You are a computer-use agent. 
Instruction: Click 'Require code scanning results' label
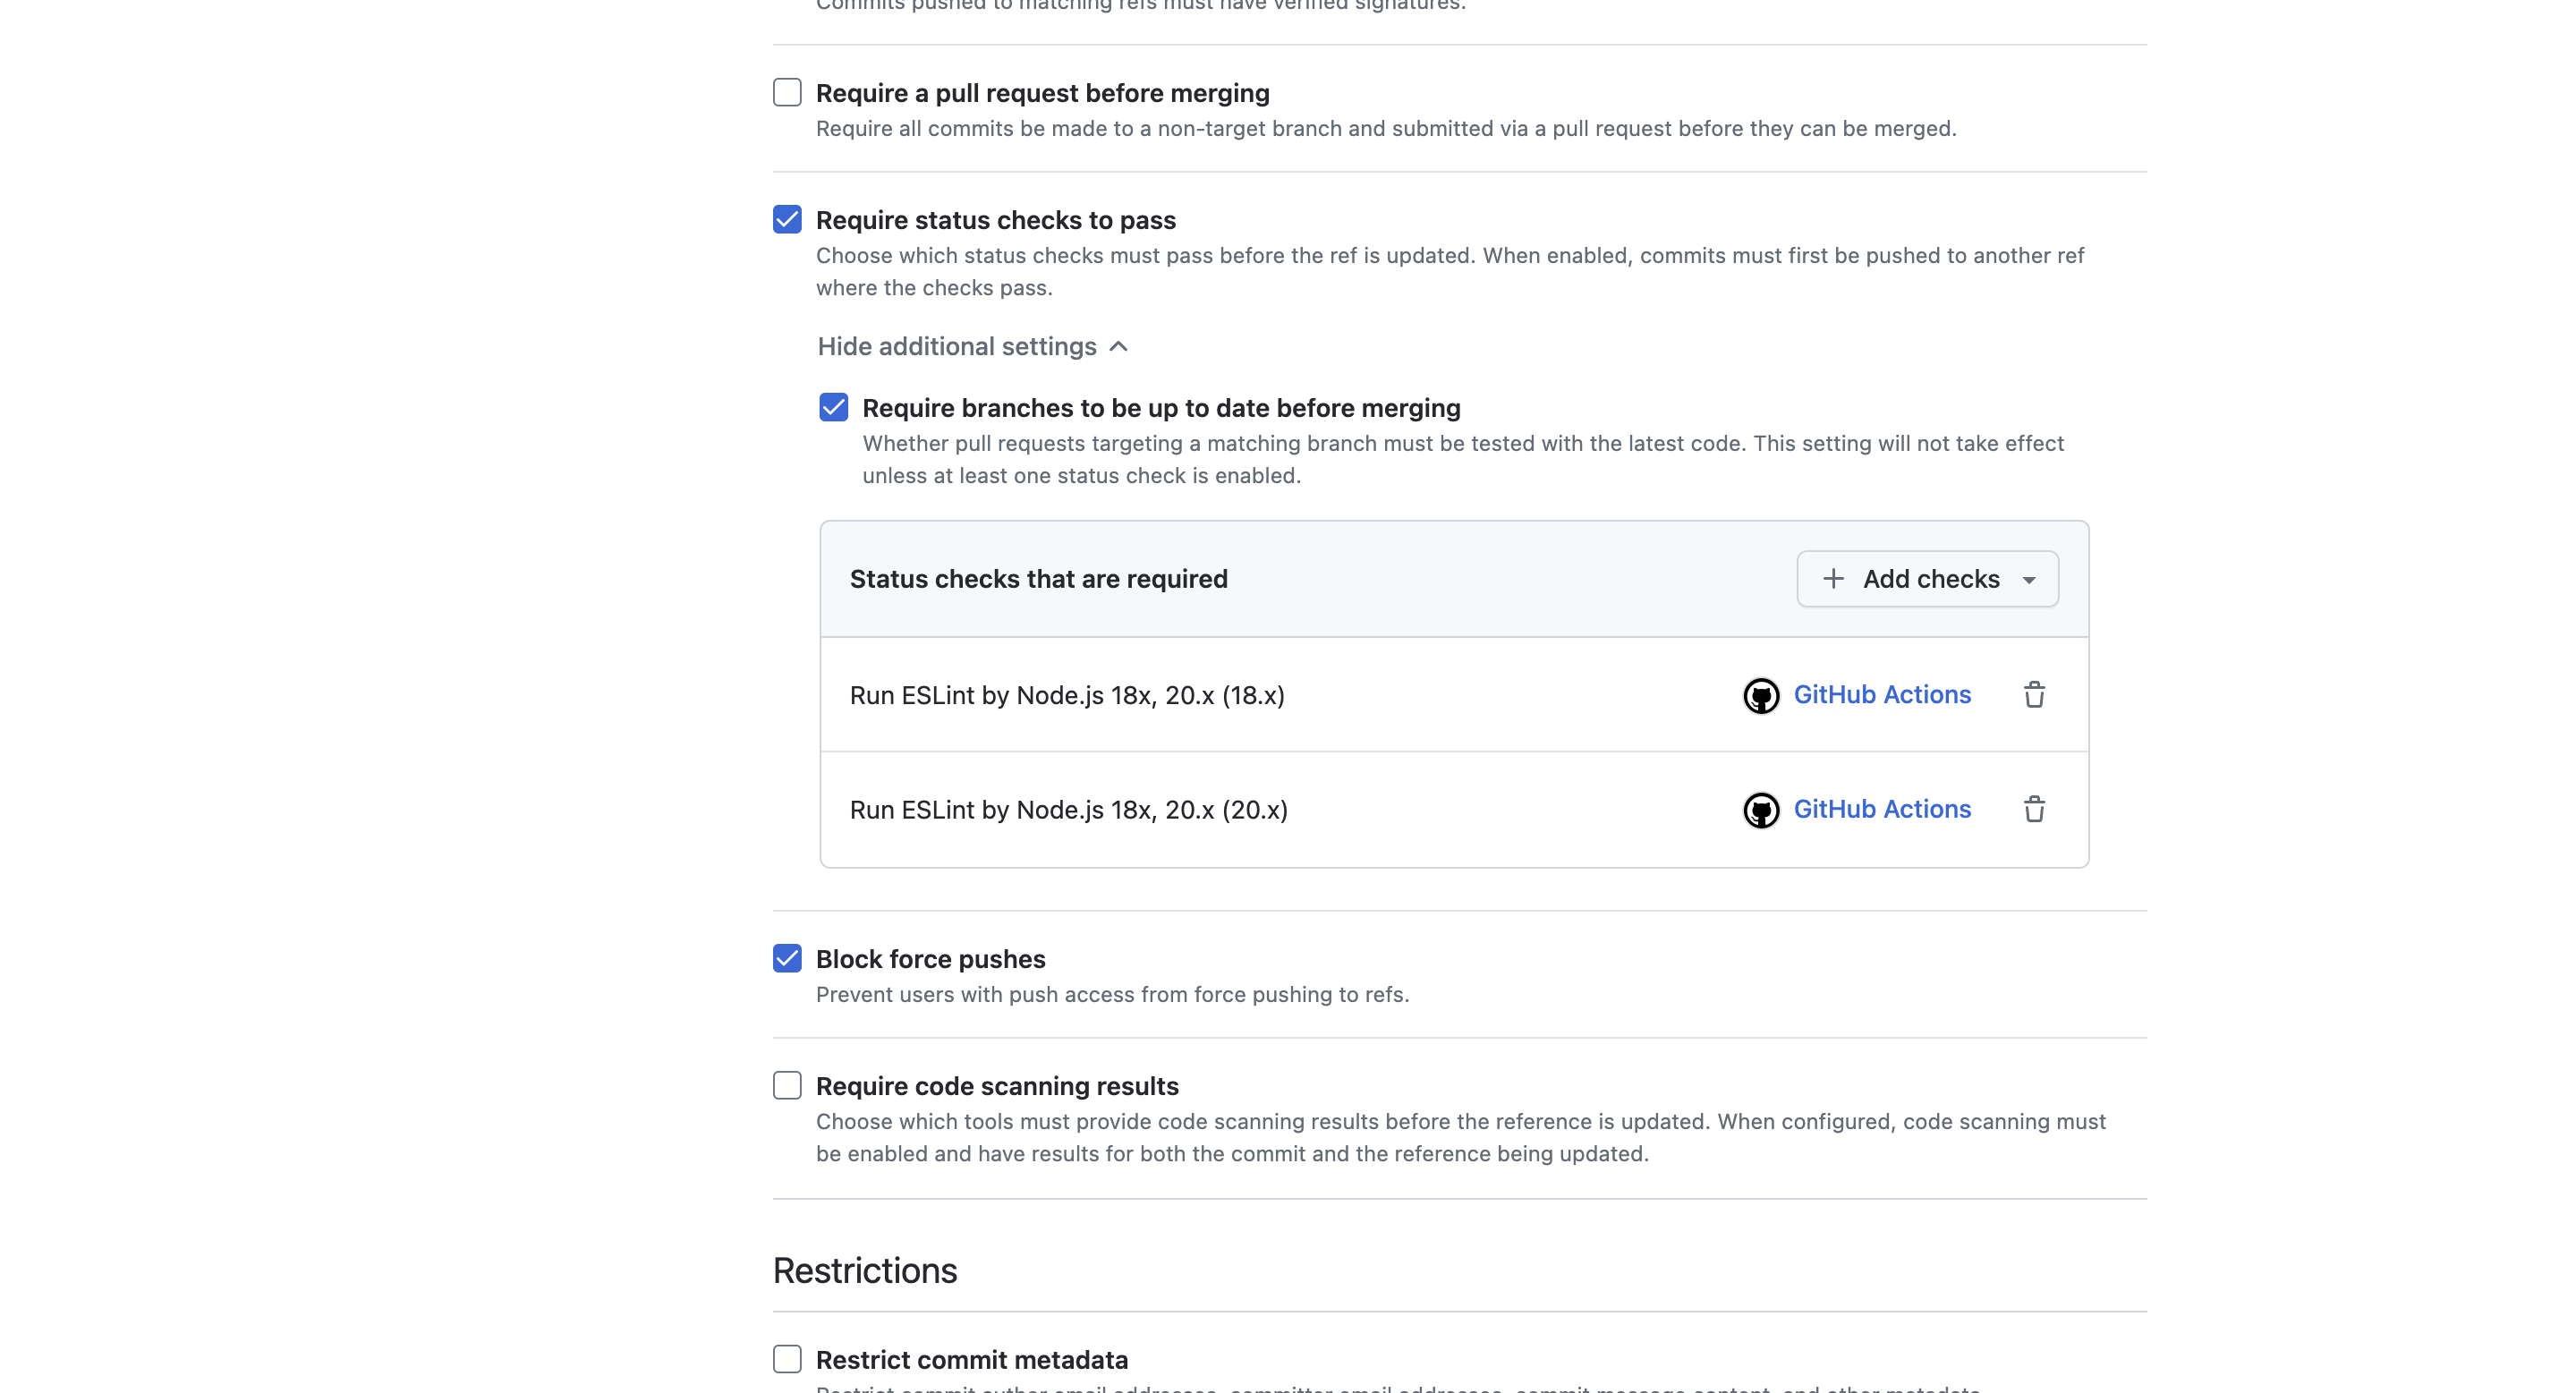coord(997,1086)
